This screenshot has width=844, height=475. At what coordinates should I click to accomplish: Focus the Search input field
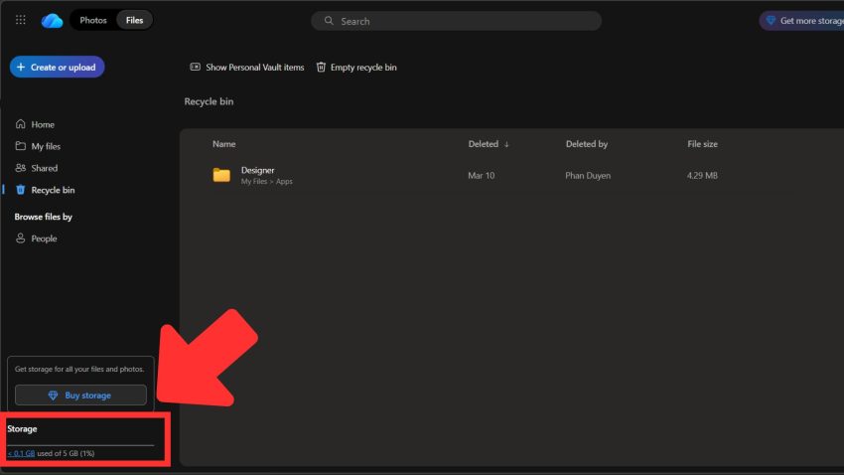coord(456,21)
